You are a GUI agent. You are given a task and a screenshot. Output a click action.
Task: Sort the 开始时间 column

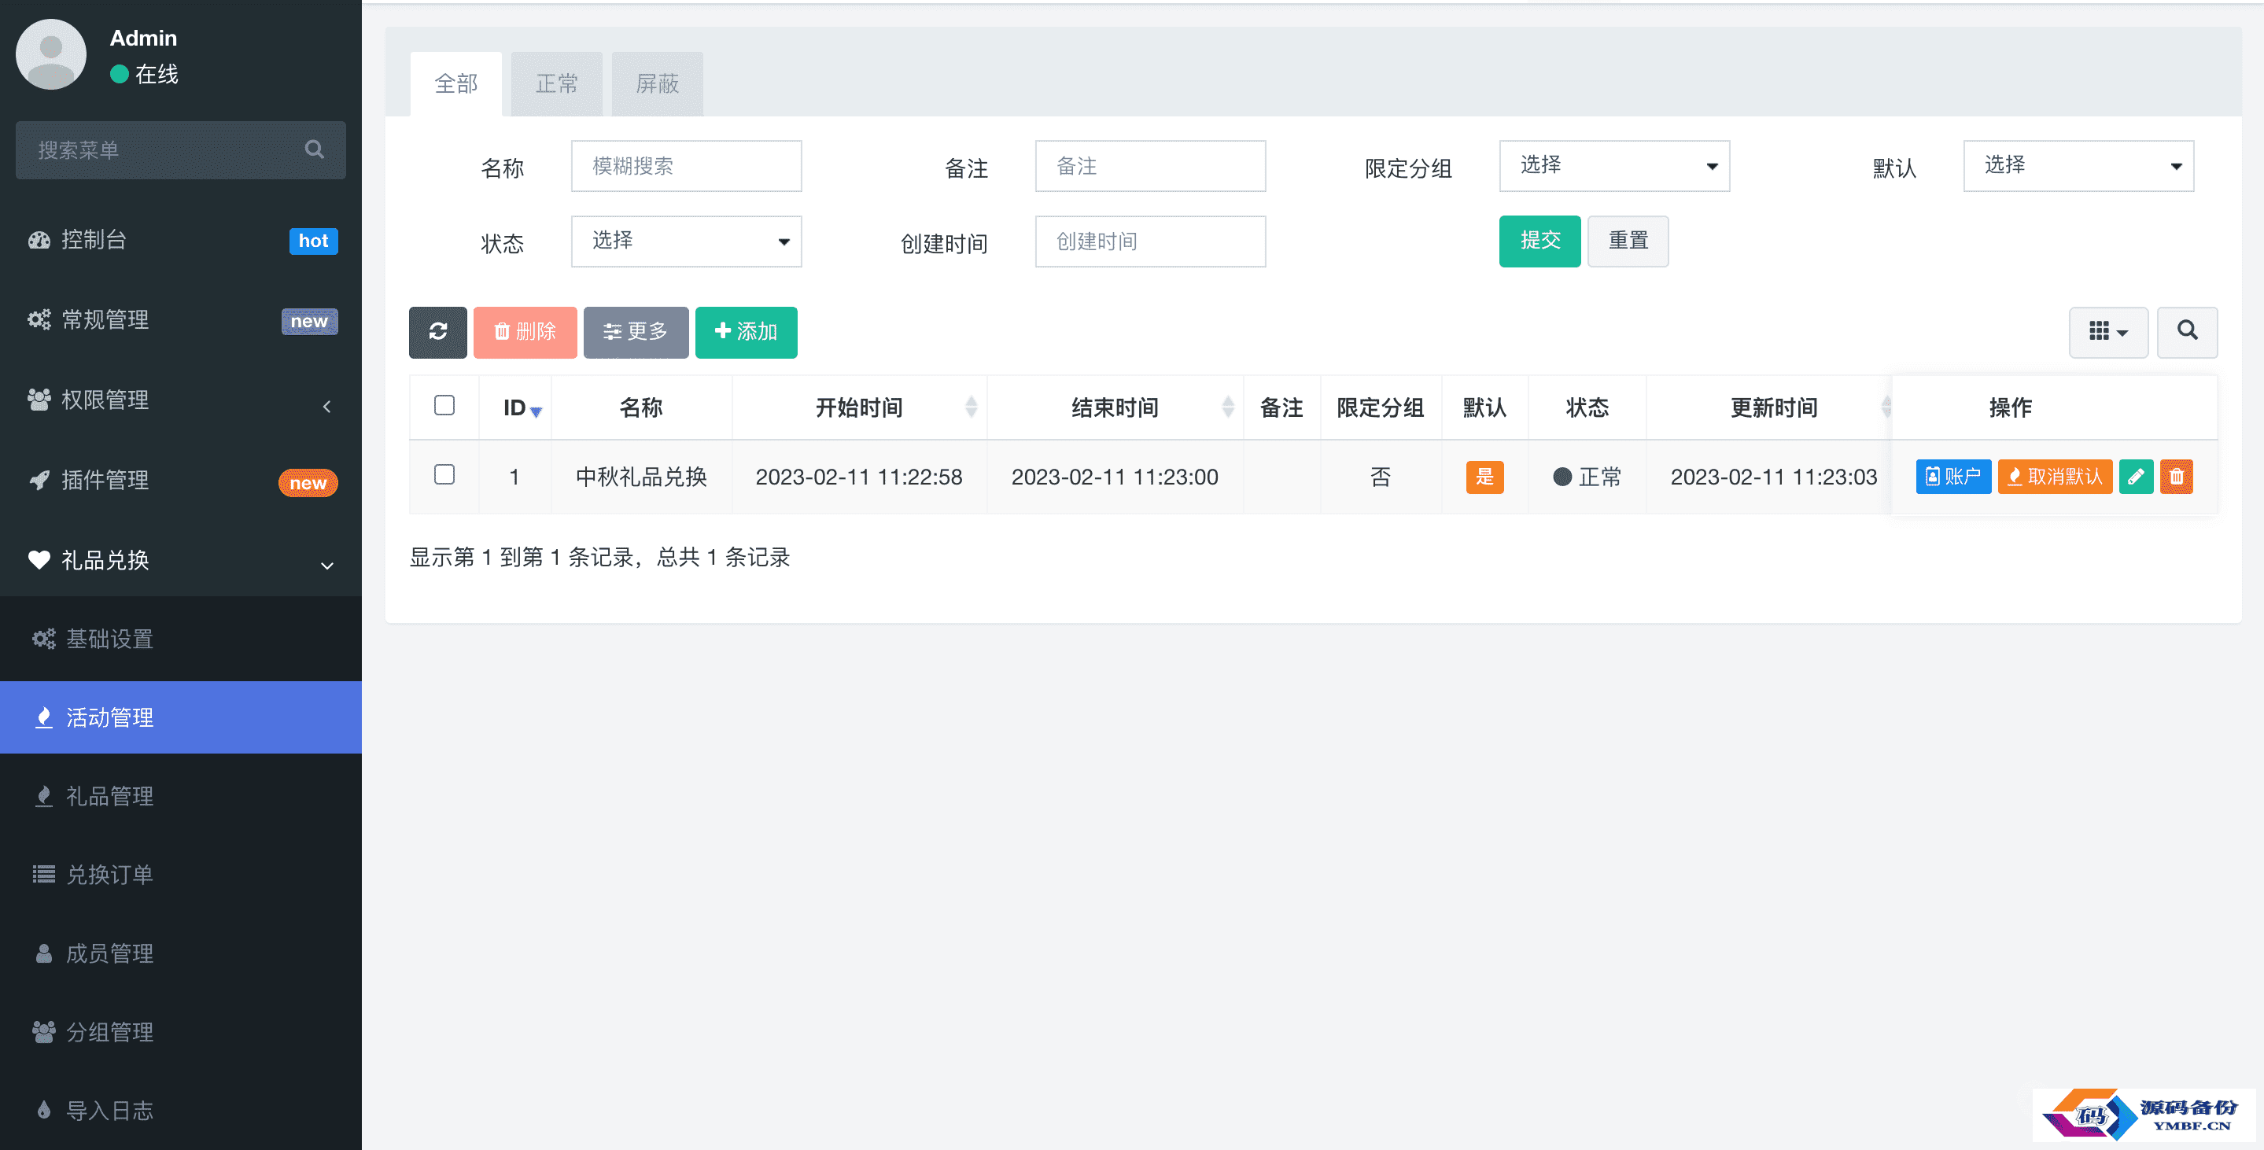point(972,407)
